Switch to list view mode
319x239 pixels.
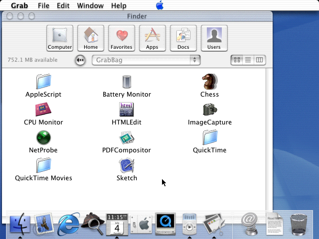pyautogui.click(x=248, y=60)
